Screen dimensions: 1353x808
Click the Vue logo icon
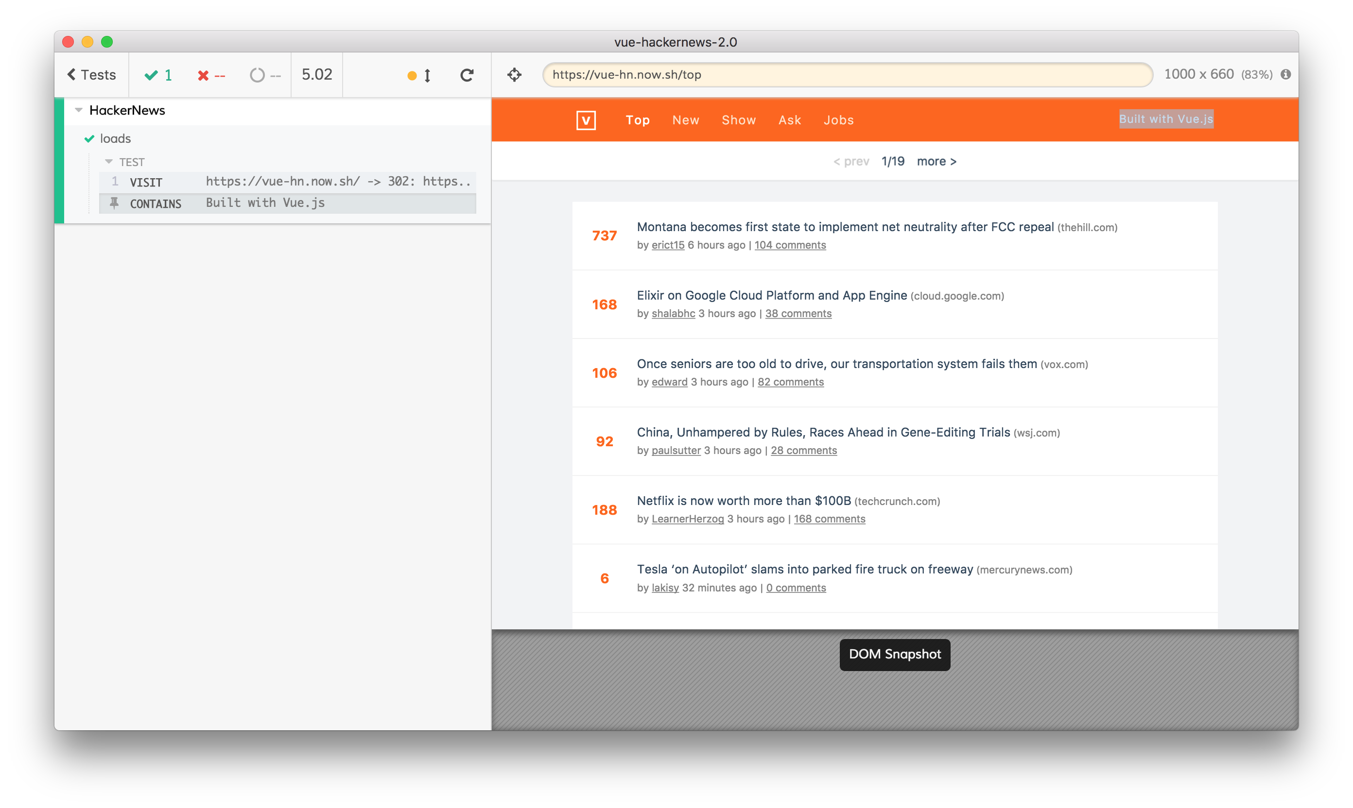click(x=586, y=120)
